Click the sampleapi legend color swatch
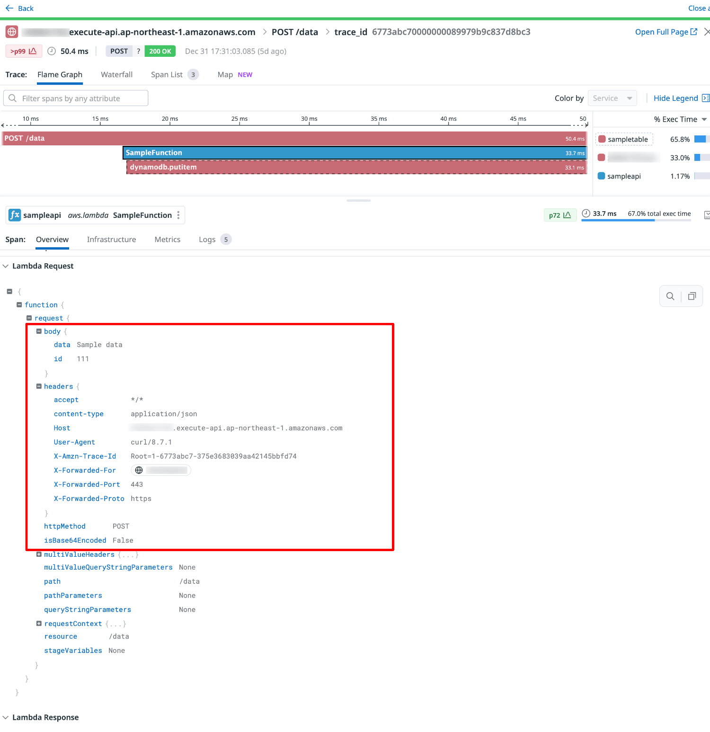710x732 pixels. tap(601, 176)
